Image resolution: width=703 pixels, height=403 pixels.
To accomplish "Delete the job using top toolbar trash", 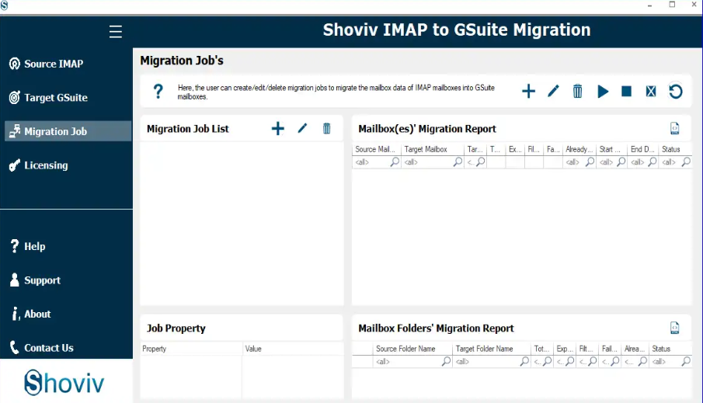I will pyautogui.click(x=577, y=92).
